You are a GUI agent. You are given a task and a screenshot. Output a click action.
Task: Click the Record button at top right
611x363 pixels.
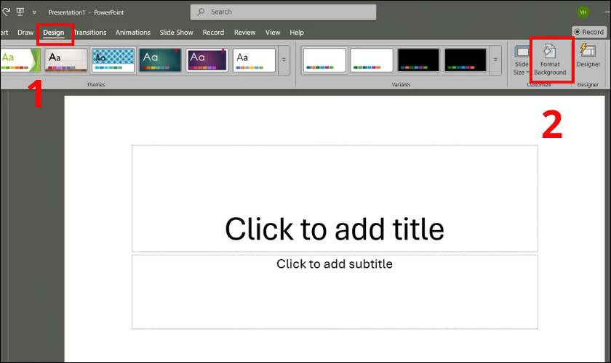588,32
